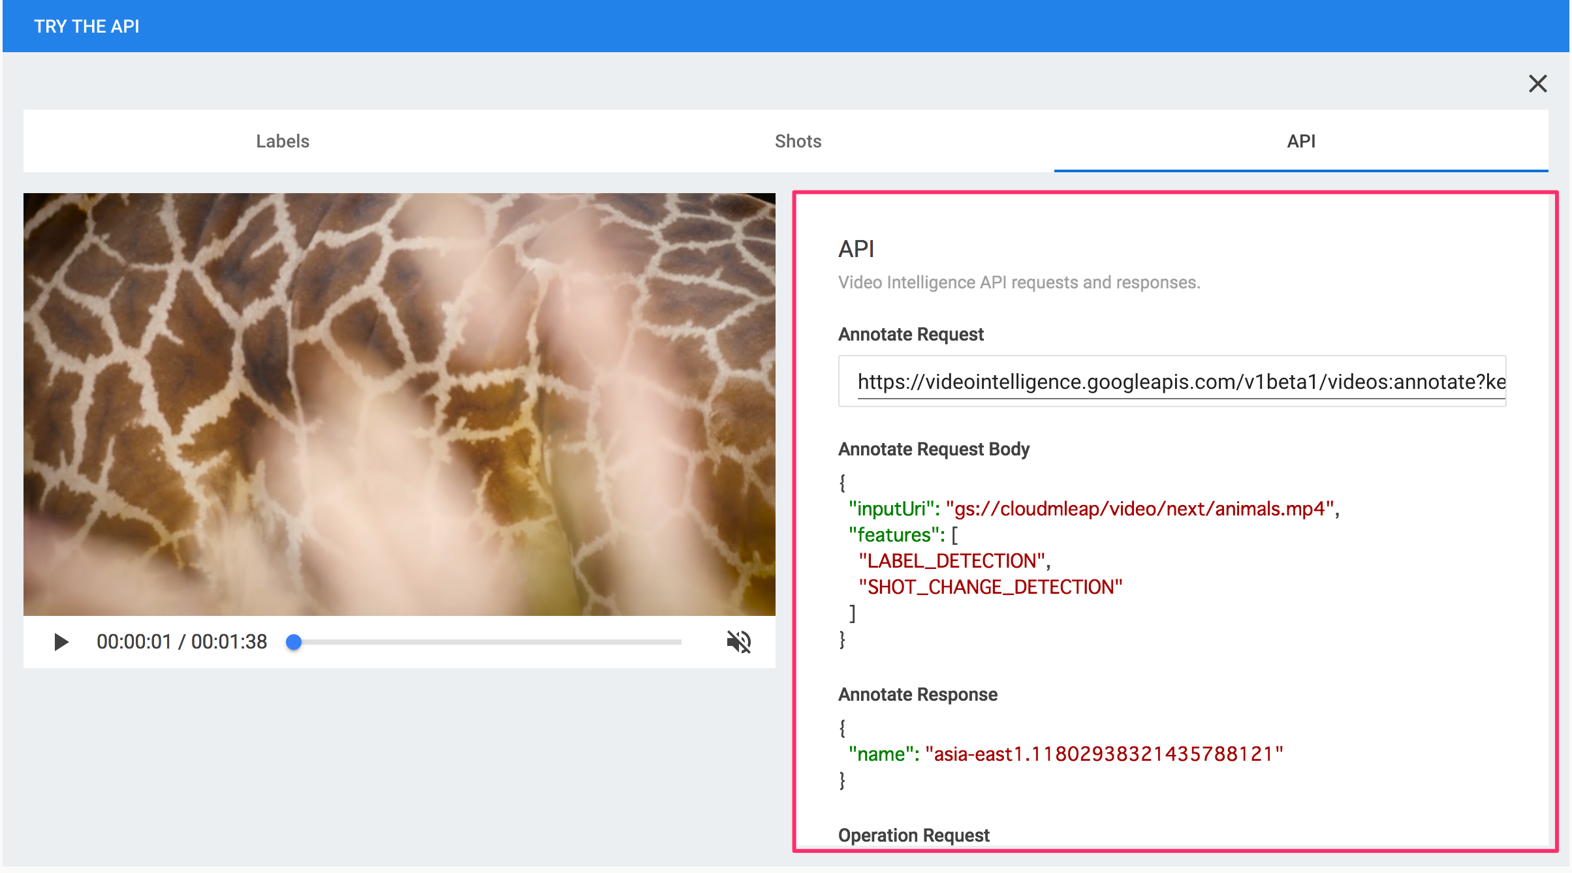
Task: Click the Video Intelligence API description text
Action: point(1019,283)
